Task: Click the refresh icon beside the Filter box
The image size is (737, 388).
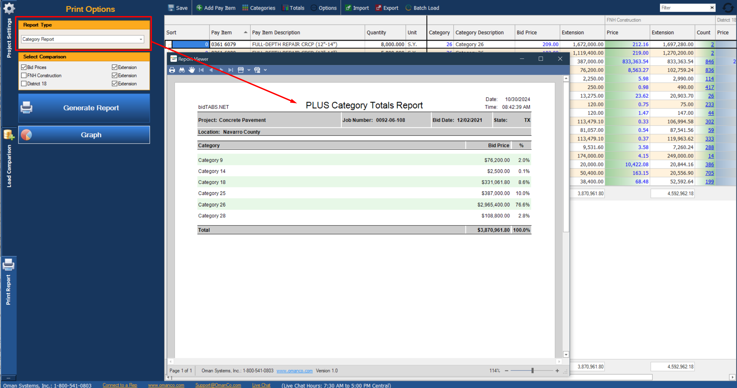Action: point(727,8)
